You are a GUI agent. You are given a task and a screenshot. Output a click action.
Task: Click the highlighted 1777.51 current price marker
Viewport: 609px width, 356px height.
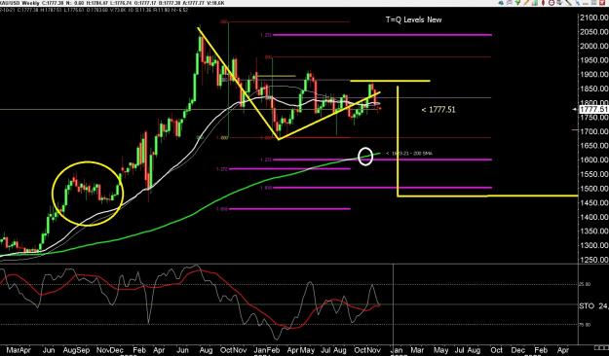pyautogui.click(x=593, y=109)
